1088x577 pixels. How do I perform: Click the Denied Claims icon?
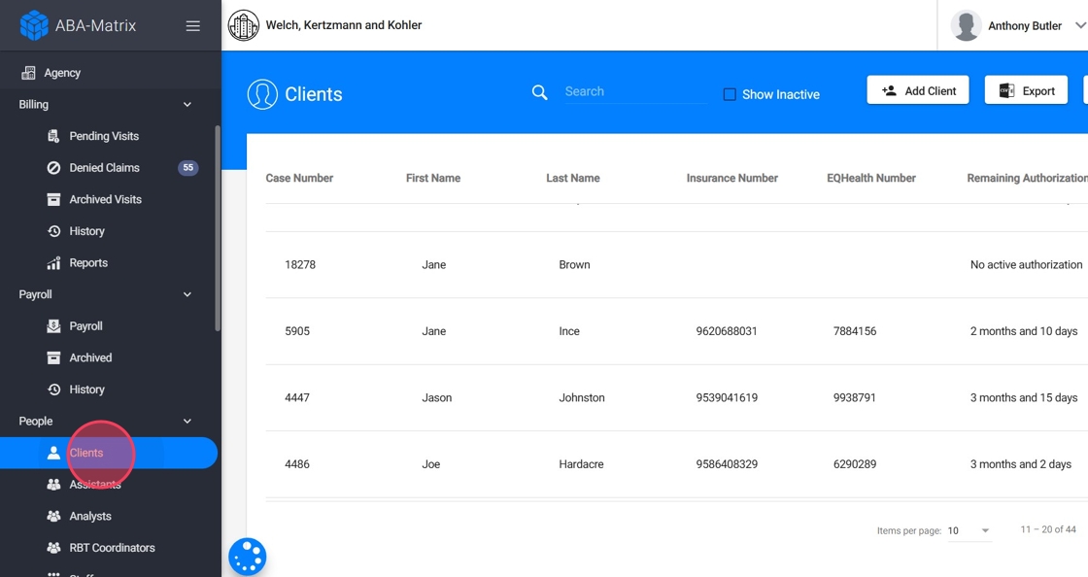tap(53, 168)
